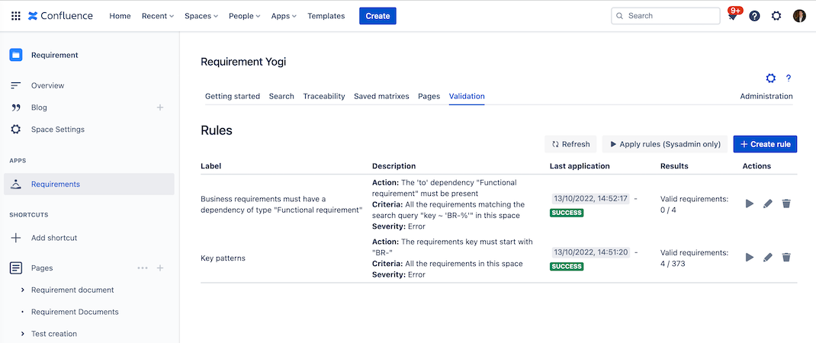The width and height of the screenshot is (816, 343).
Task: Click the Add shortcut plus icon
Action: coord(15,237)
